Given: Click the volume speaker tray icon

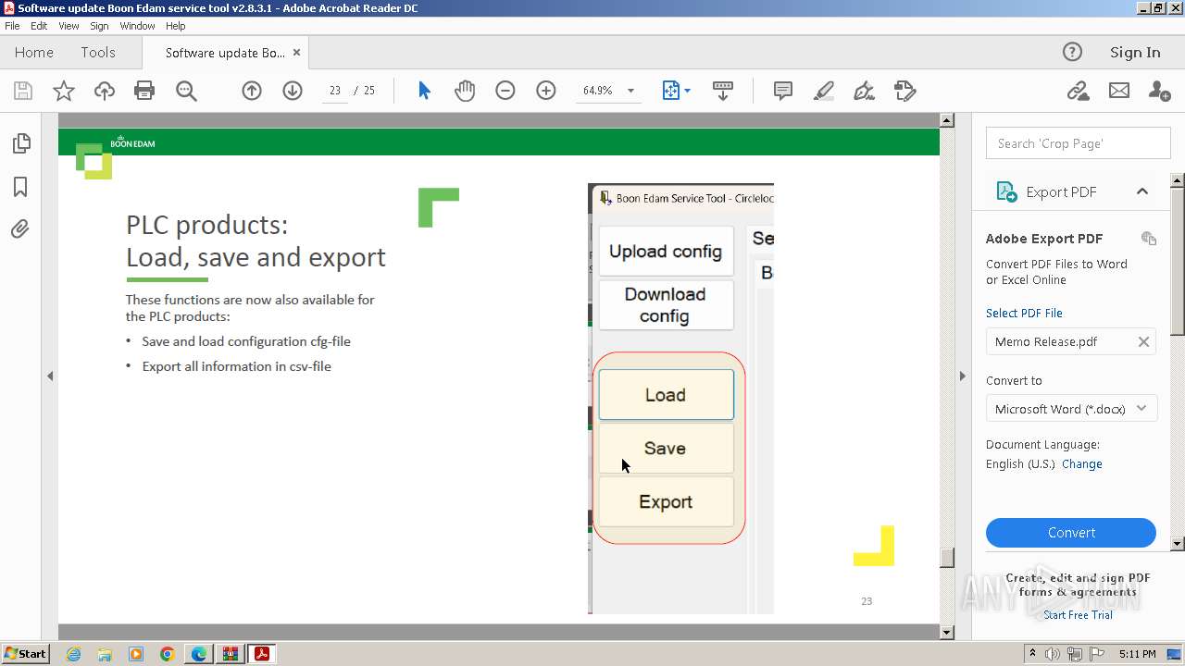Looking at the screenshot, I should pos(1054,654).
